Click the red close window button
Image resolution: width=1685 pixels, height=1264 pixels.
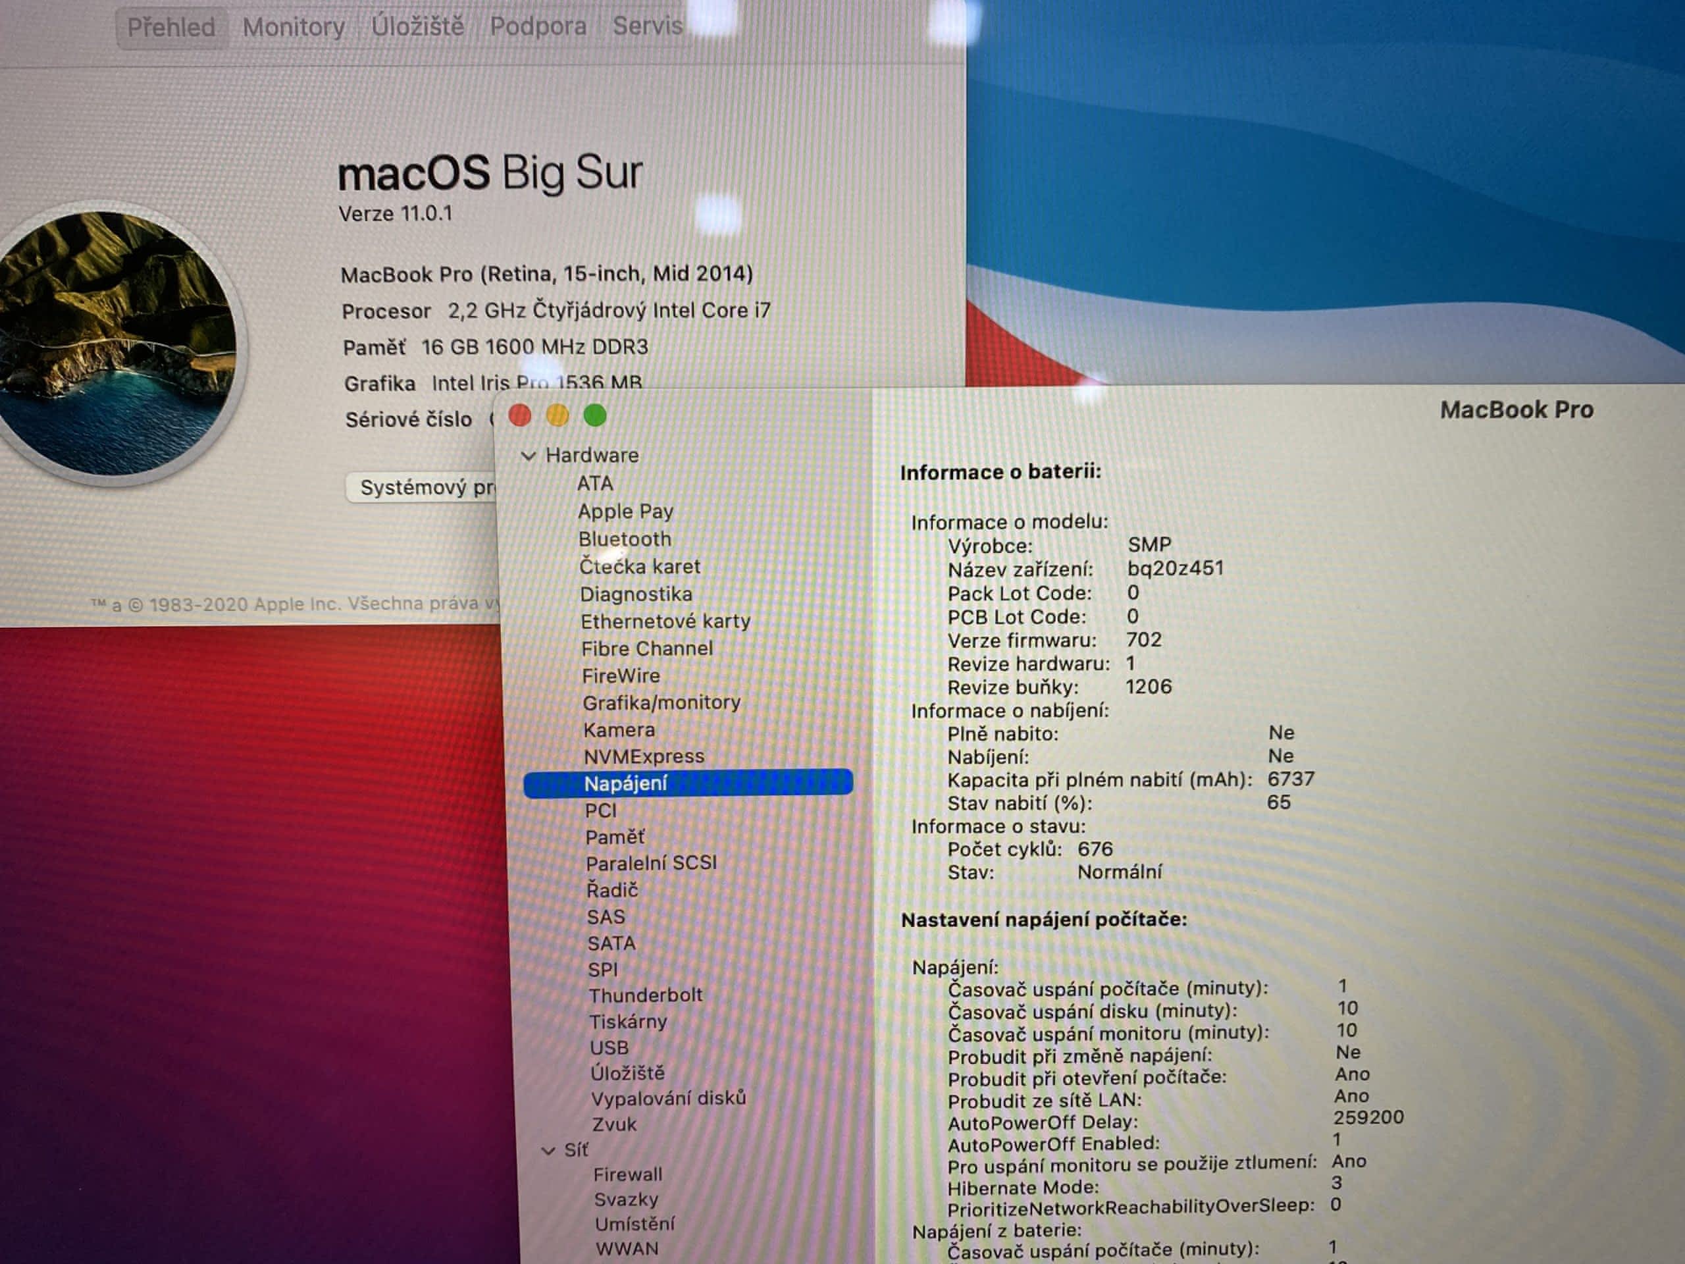click(520, 415)
